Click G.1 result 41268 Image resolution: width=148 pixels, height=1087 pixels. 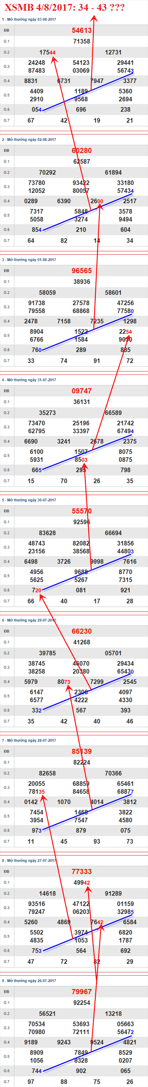tap(82, 642)
